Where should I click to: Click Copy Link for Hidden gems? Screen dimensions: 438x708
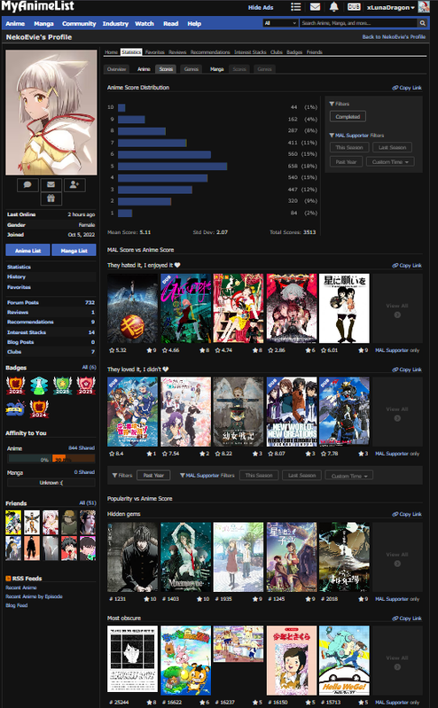[x=407, y=514]
